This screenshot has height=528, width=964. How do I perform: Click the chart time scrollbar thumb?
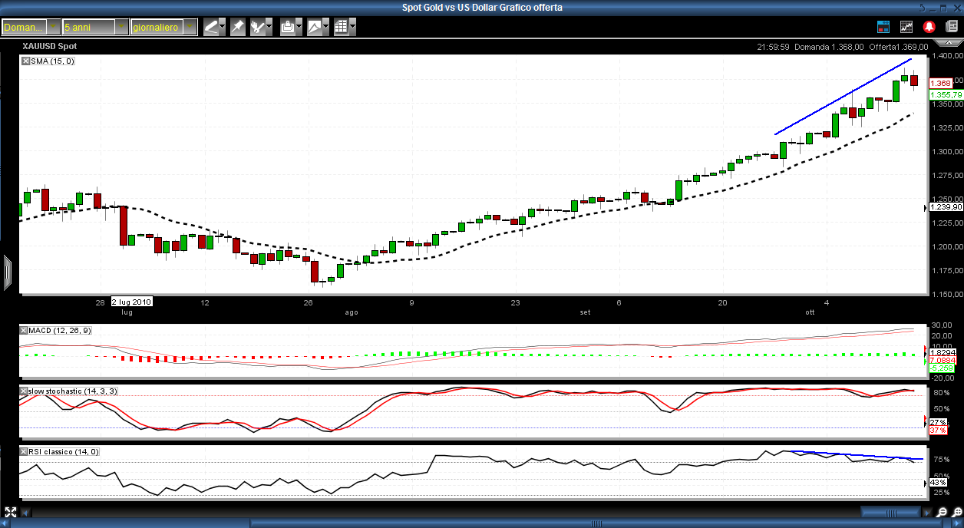pos(890,512)
